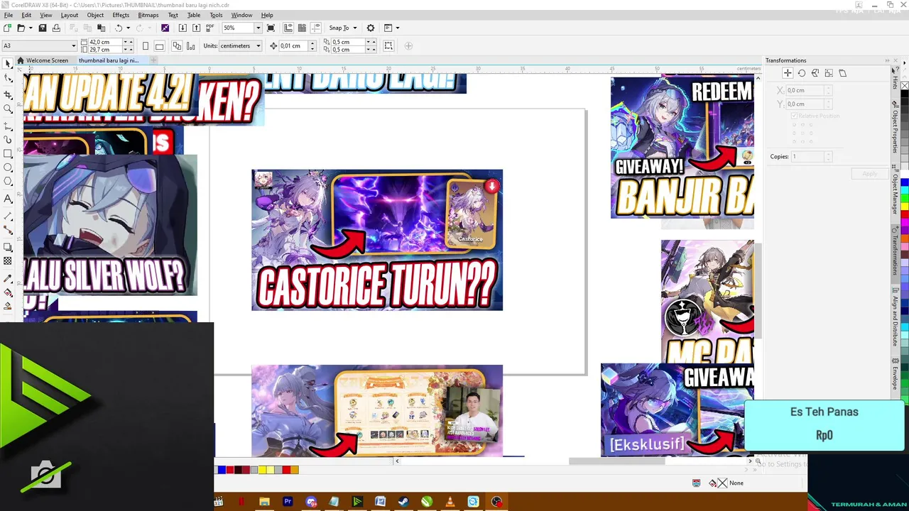The width and height of the screenshot is (909, 511).
Task: Open Premiere Pro from taskbar
Action: pyautogui.click(x=288, y=502)
